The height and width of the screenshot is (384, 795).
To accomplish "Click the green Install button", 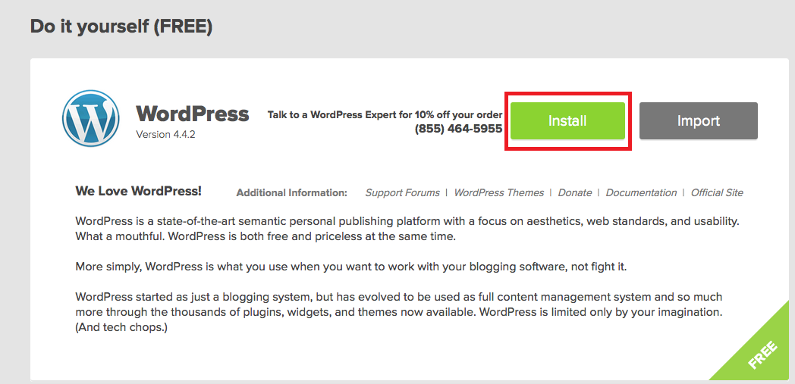I will [567, 121].
